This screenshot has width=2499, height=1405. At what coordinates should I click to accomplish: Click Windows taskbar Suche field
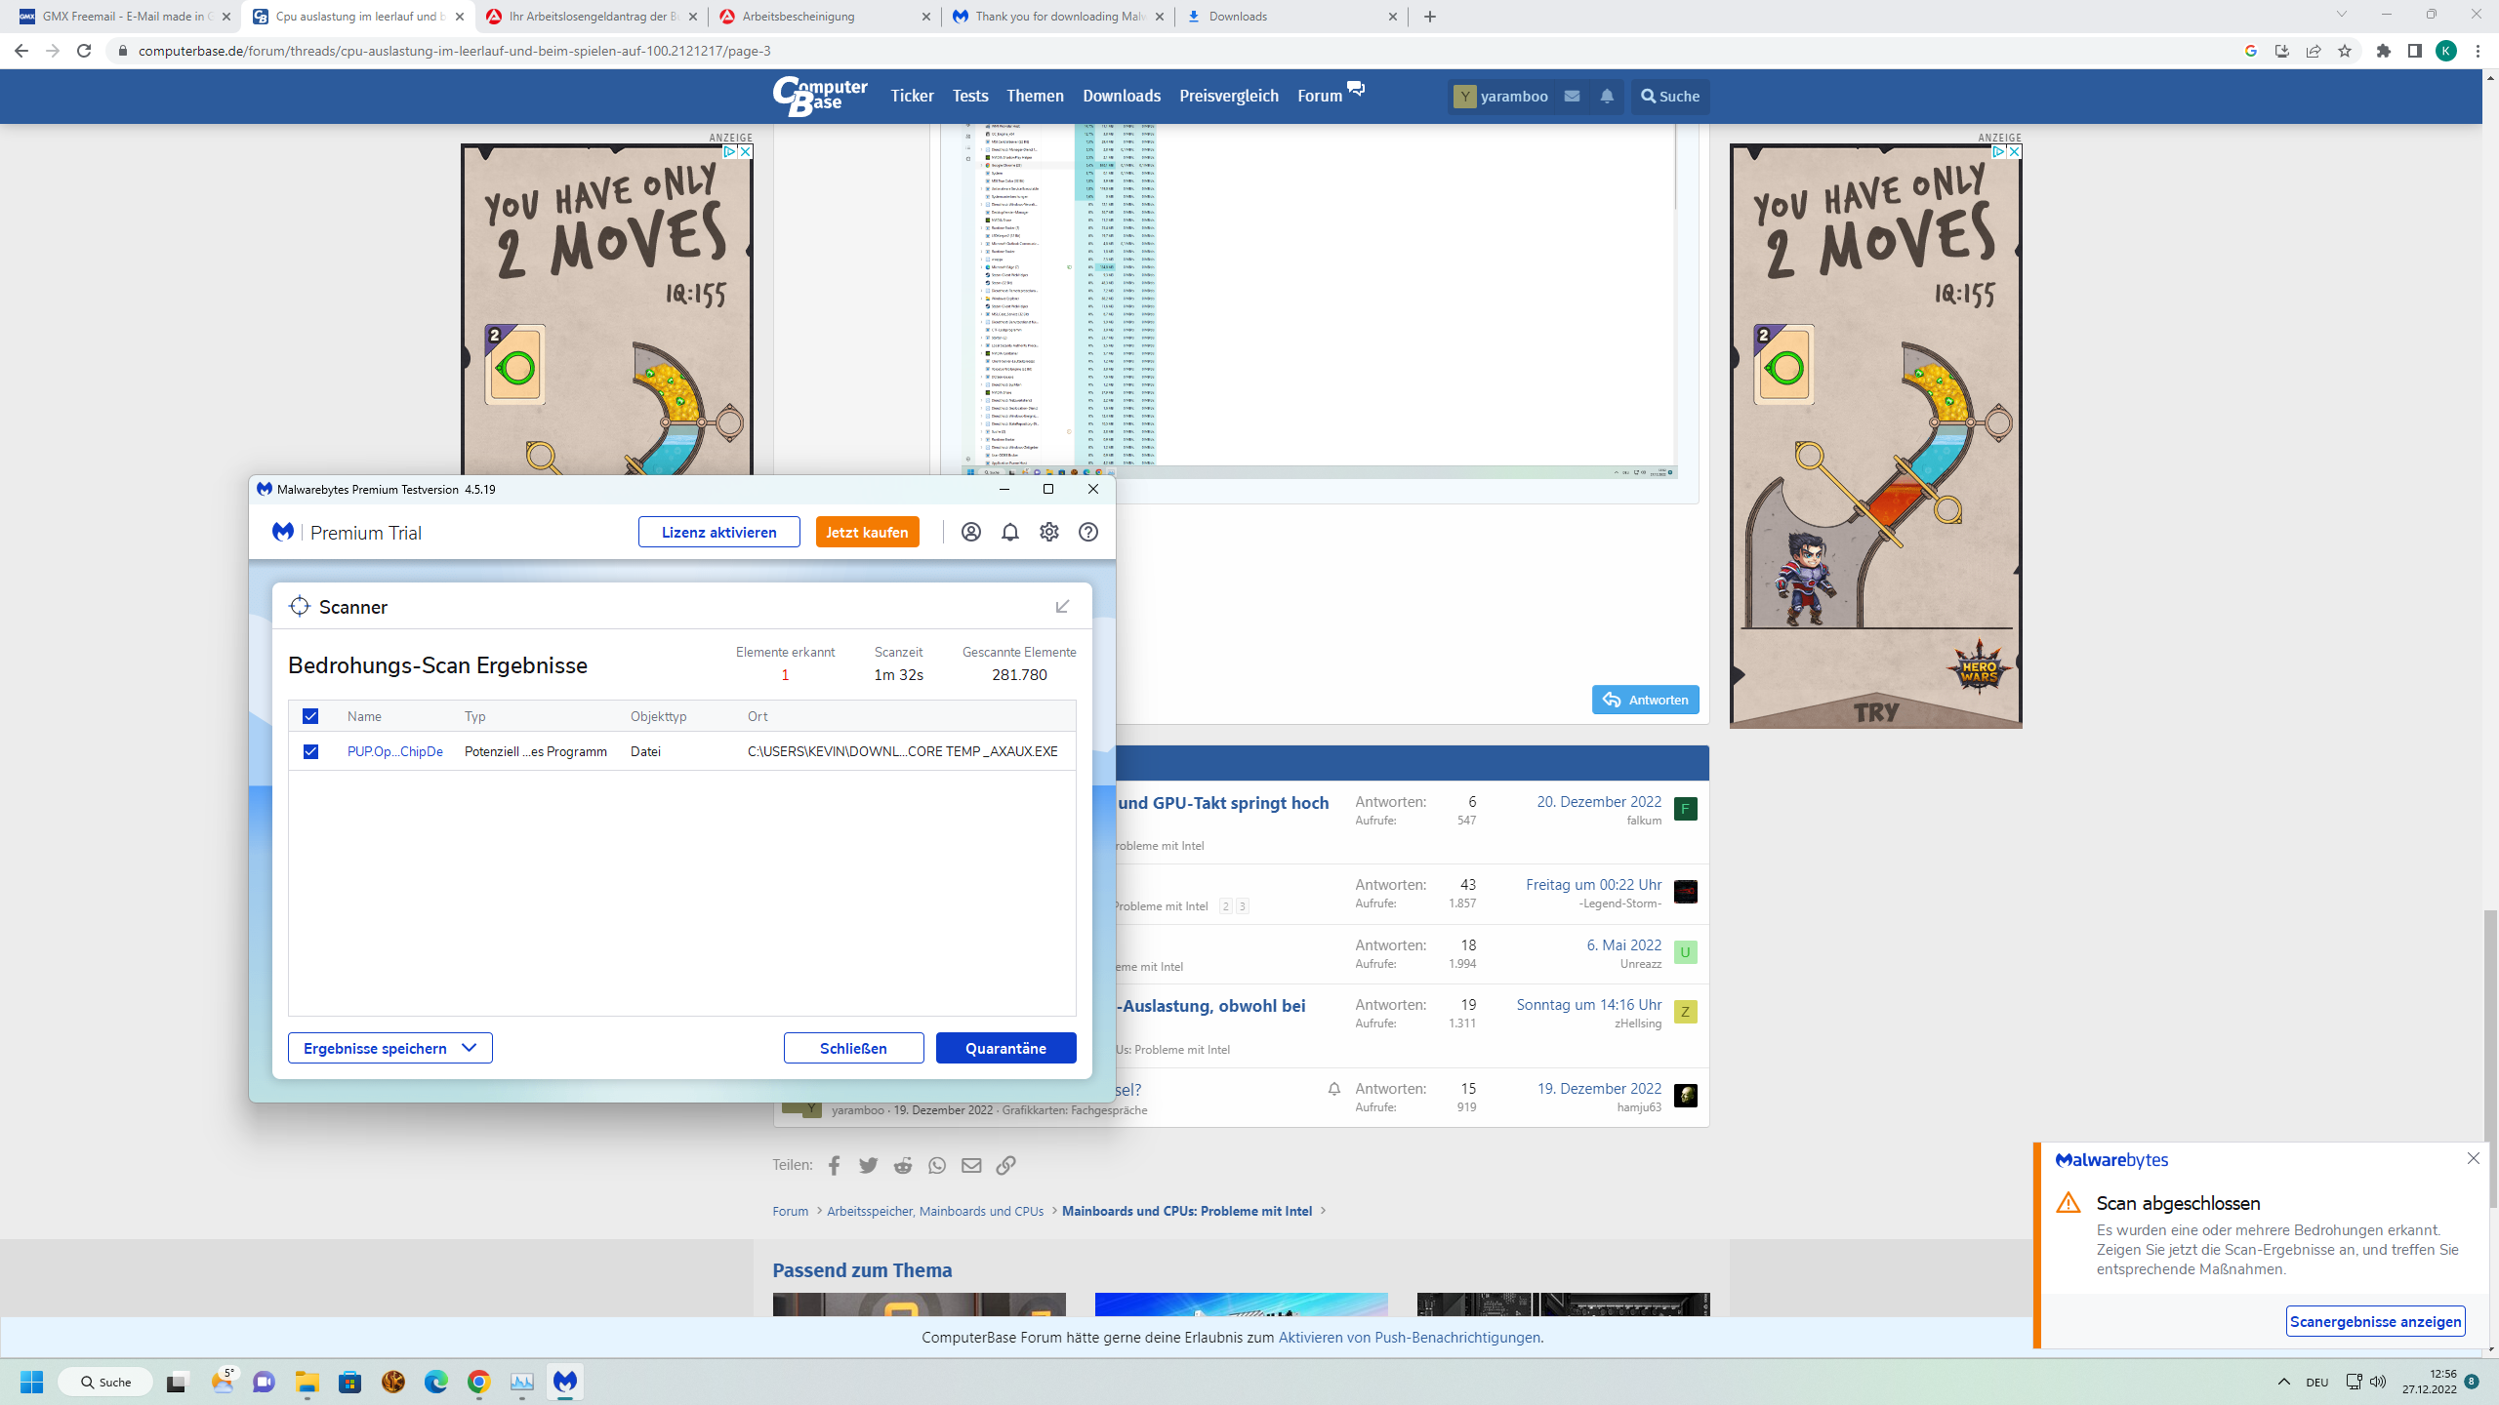[105, 1382]
